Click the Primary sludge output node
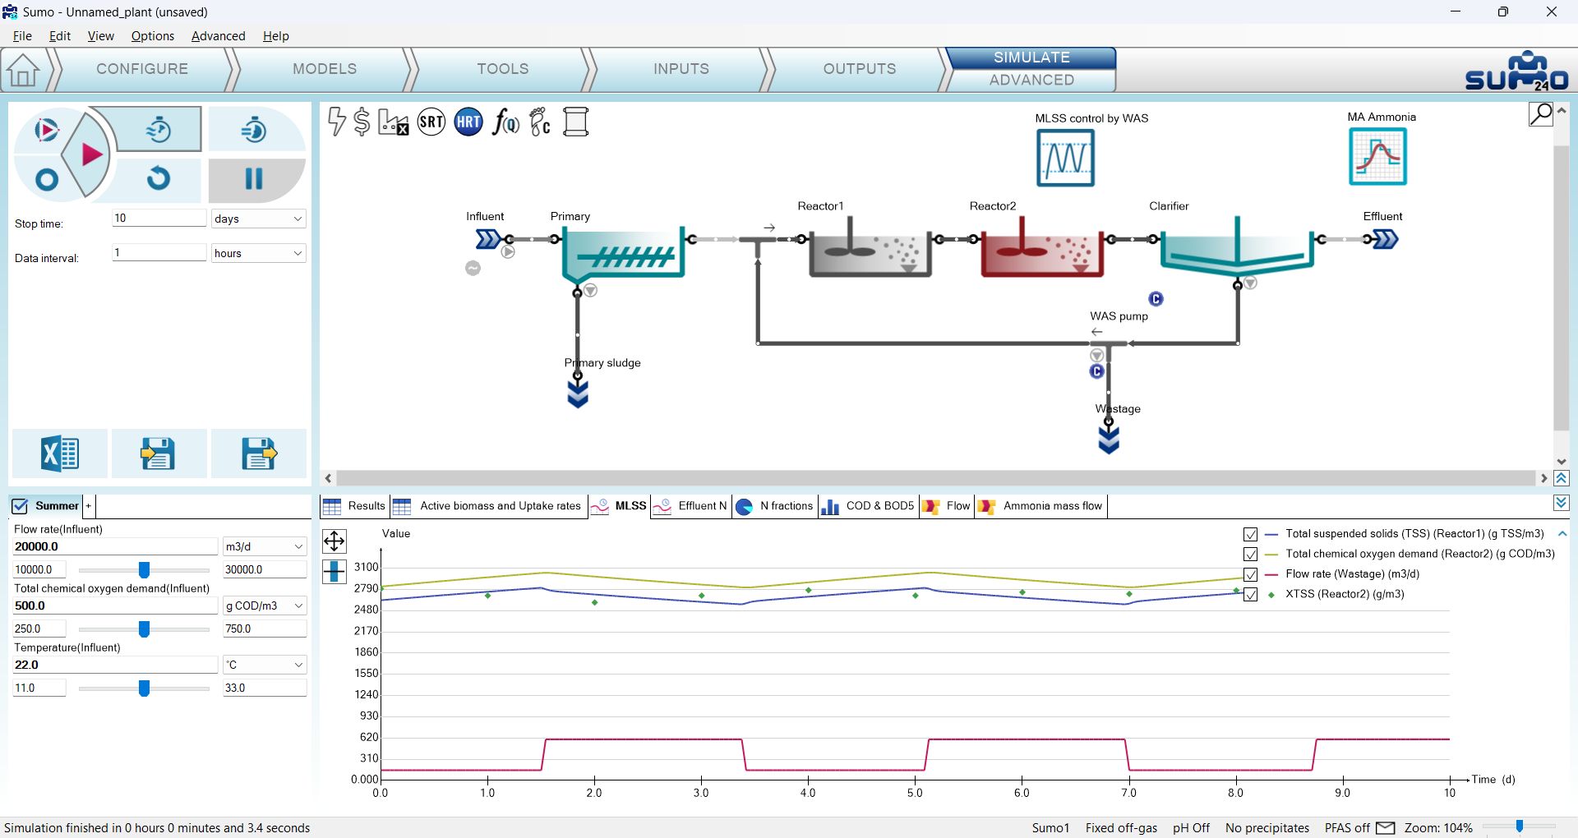 (578, 394)
